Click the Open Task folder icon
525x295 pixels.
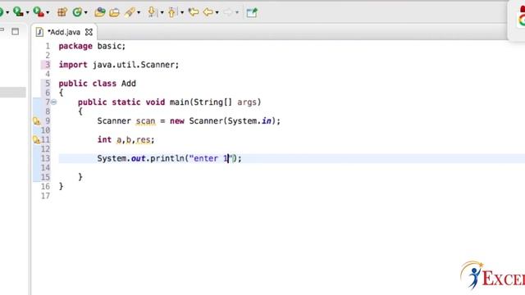click(115, 12)
